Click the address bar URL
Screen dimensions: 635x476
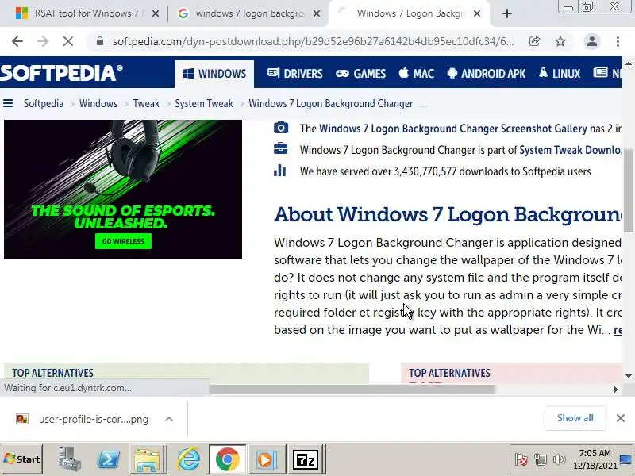[x=313, y=41]
